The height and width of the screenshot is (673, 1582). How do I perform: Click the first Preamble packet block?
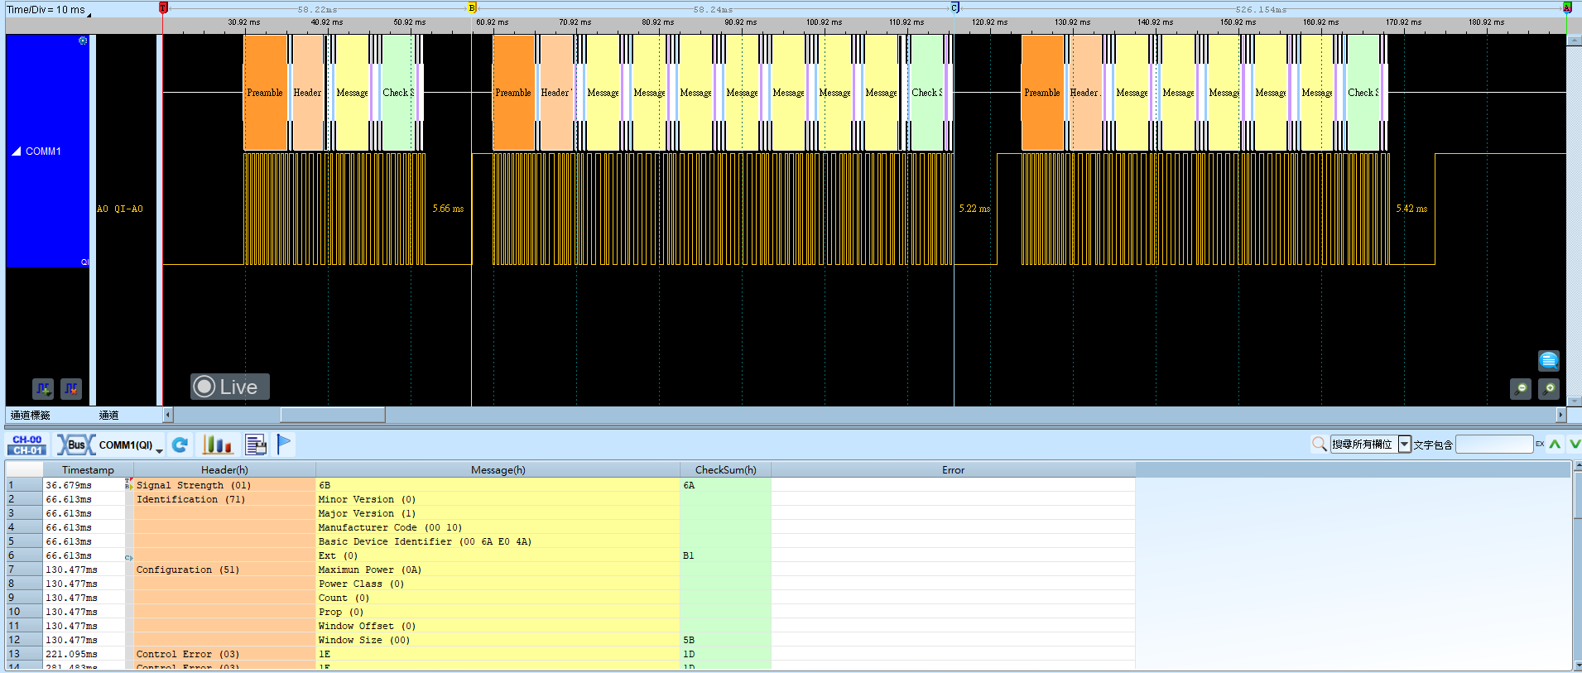point(265,93)
